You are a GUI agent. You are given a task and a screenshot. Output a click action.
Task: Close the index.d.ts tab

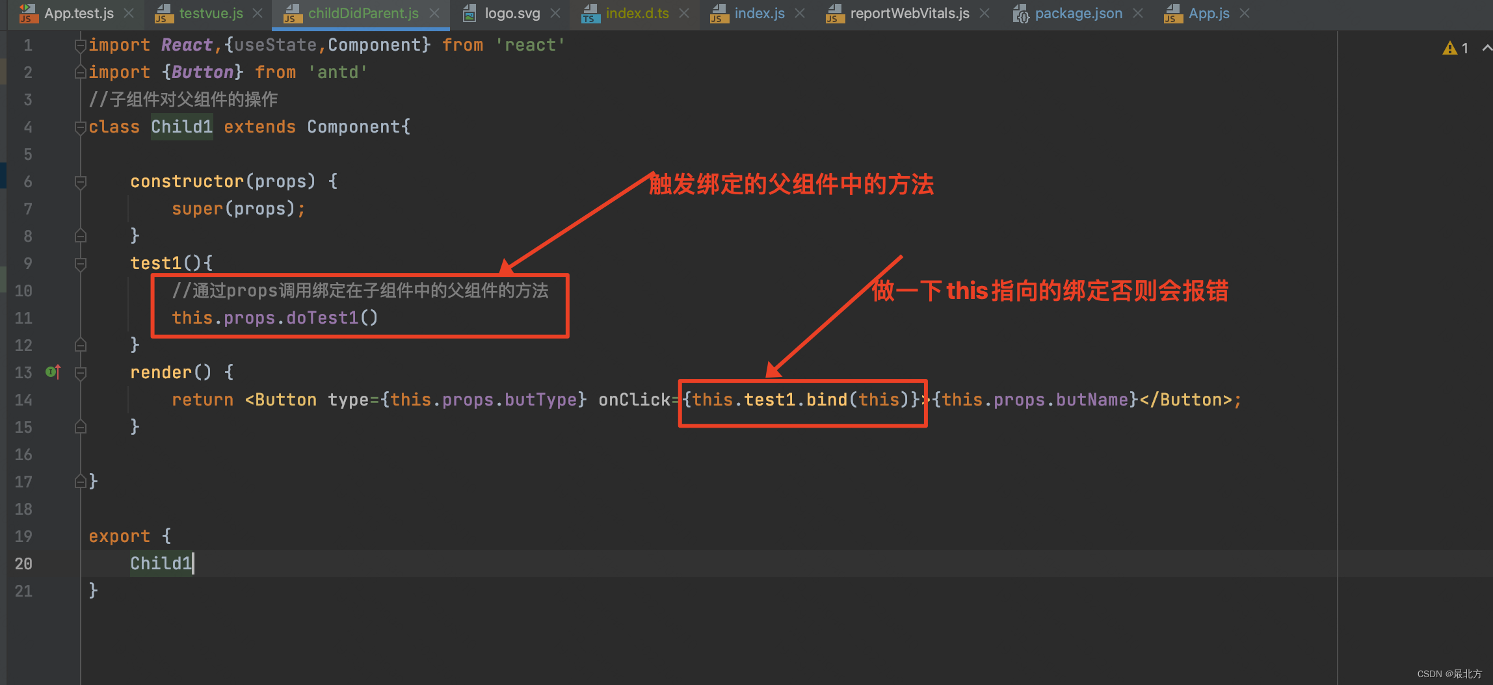(x=684, y=13)
